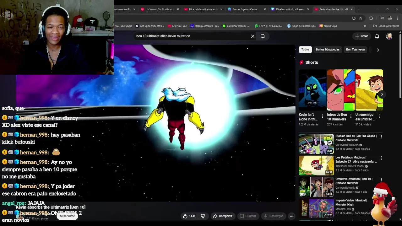Click the Compartir share button
The height and width of the screenshot is (226, 402).
[x=222, y=216]
